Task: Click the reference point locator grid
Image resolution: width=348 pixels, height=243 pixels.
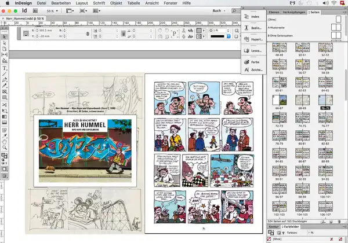Action: (x=27, y=32)
